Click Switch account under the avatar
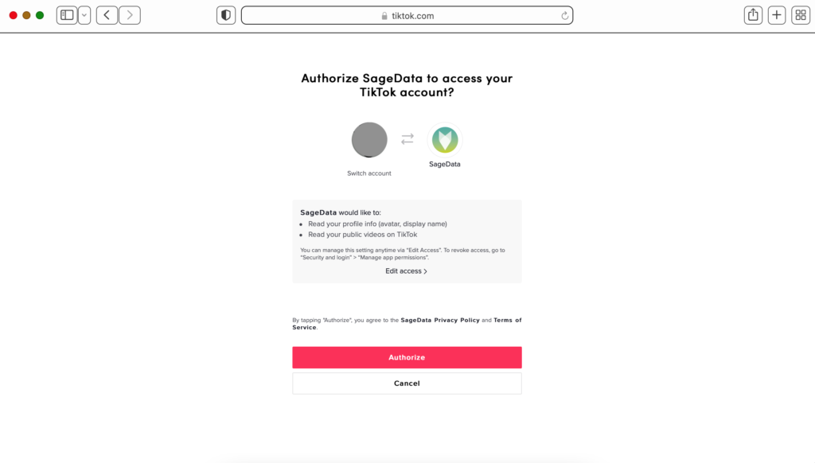The height and width of the screenshot is (463, 815). [x=369, y=173]
